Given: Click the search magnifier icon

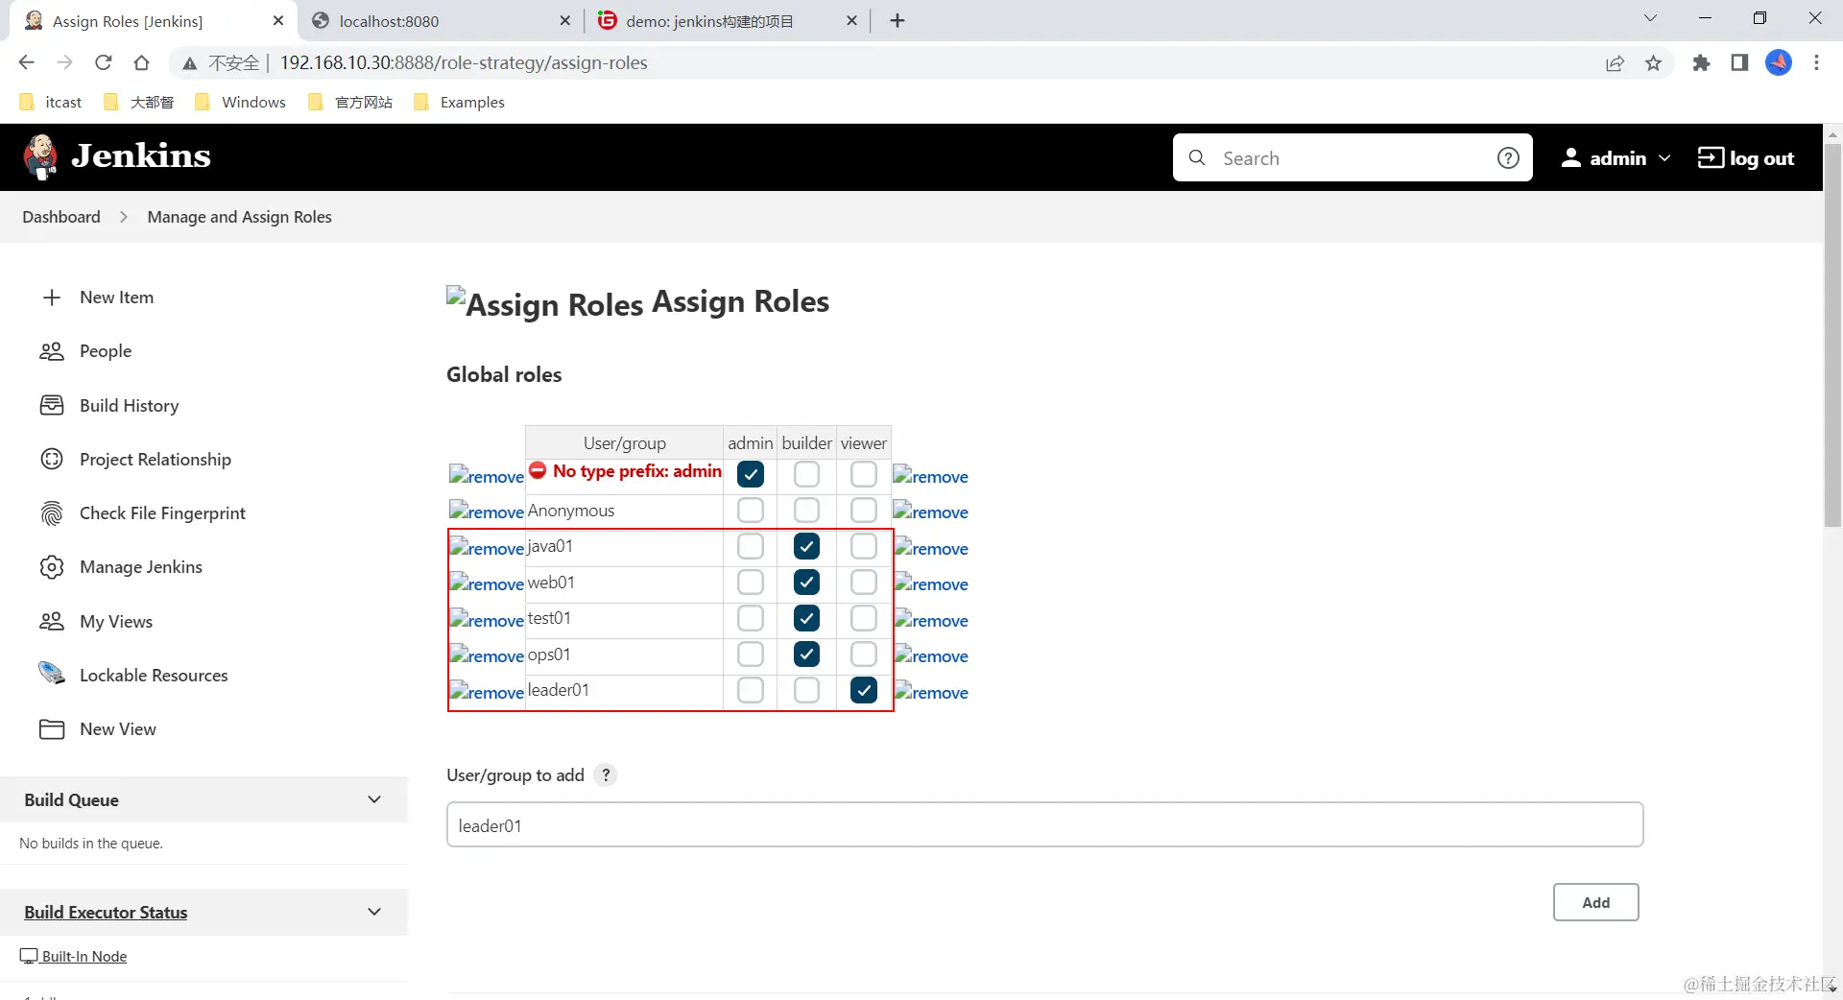Looking at the screenshot, I should tap(1197, 157).
